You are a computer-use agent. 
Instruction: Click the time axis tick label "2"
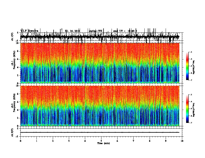[53, 141]
